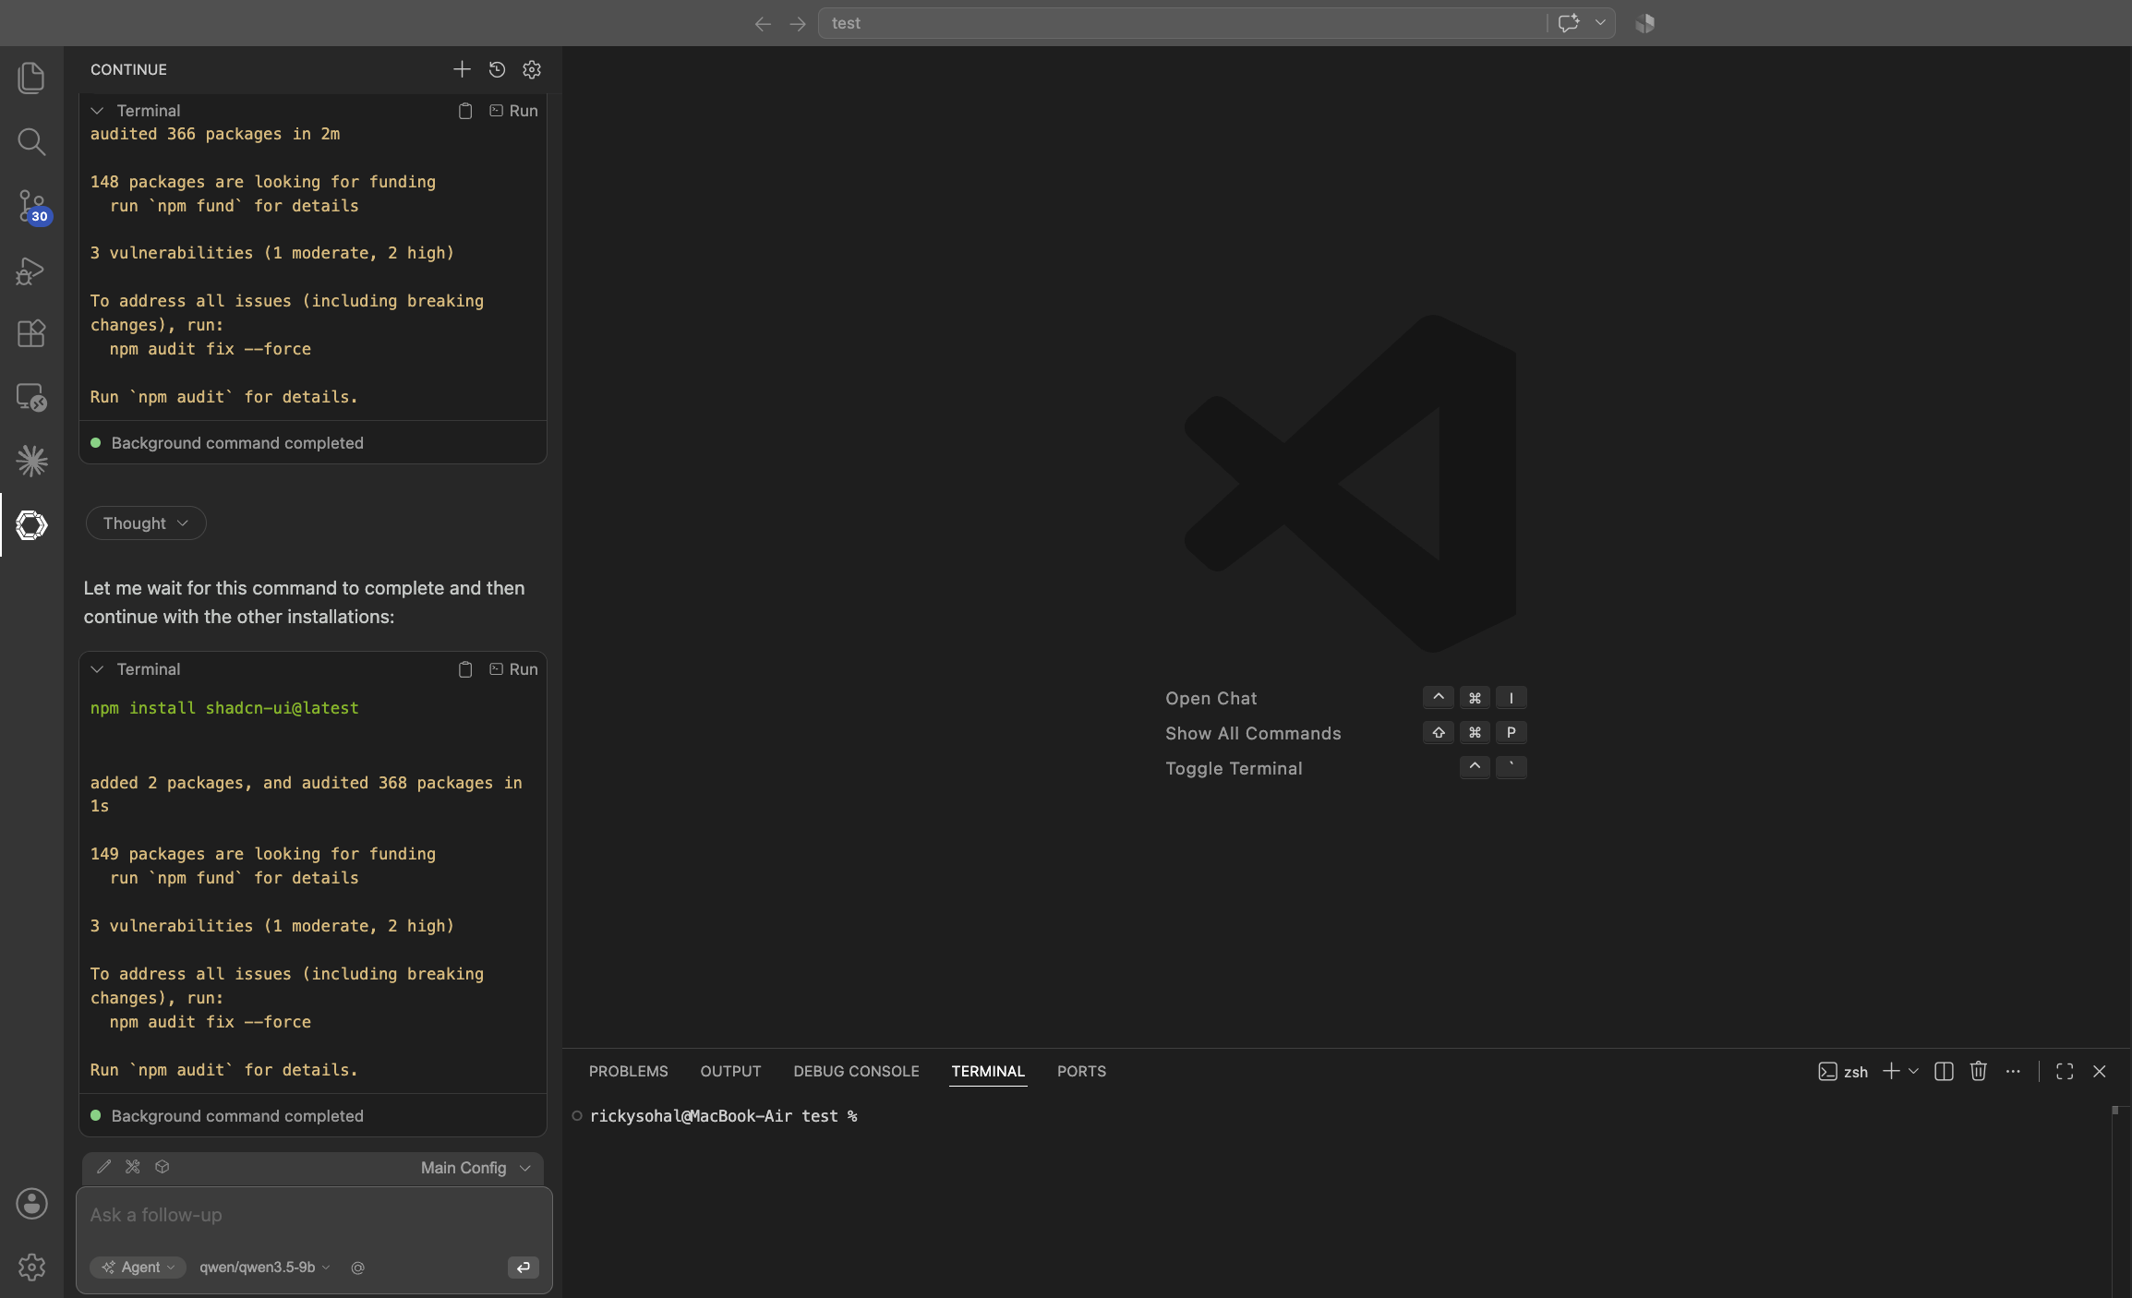
Task: Open the new terminal launch profile chevron
Action: pos(1913,1071)
